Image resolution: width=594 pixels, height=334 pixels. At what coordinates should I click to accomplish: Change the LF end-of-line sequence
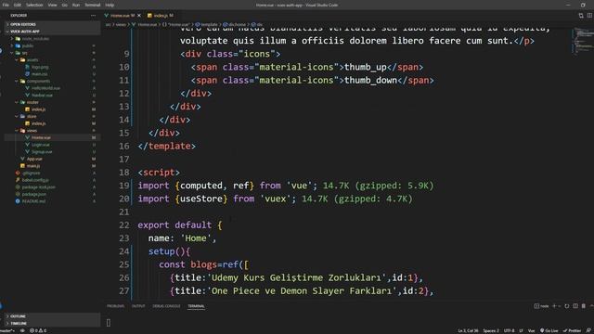coord(521,330)
